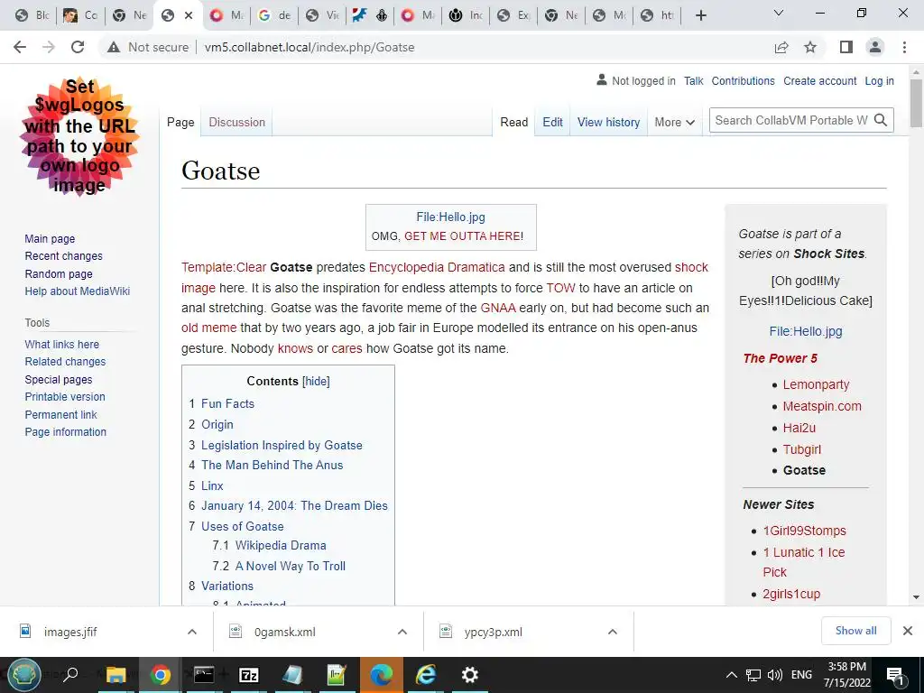Open Printable version link

pyautogui.click(x=65, y=397)
